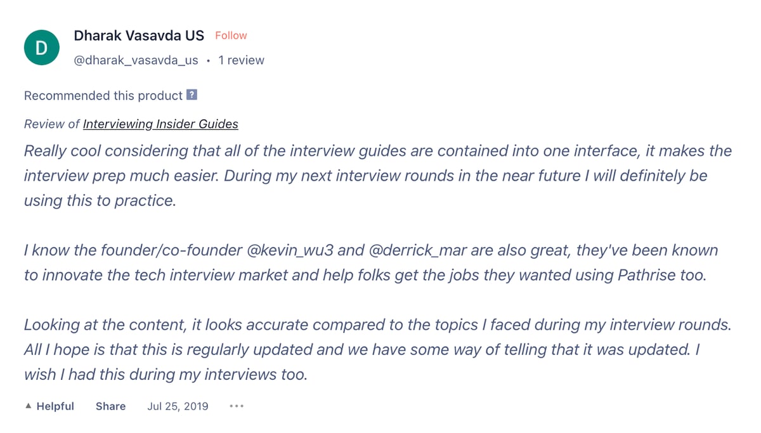Click the Recommended this product label

coord(103,96)
